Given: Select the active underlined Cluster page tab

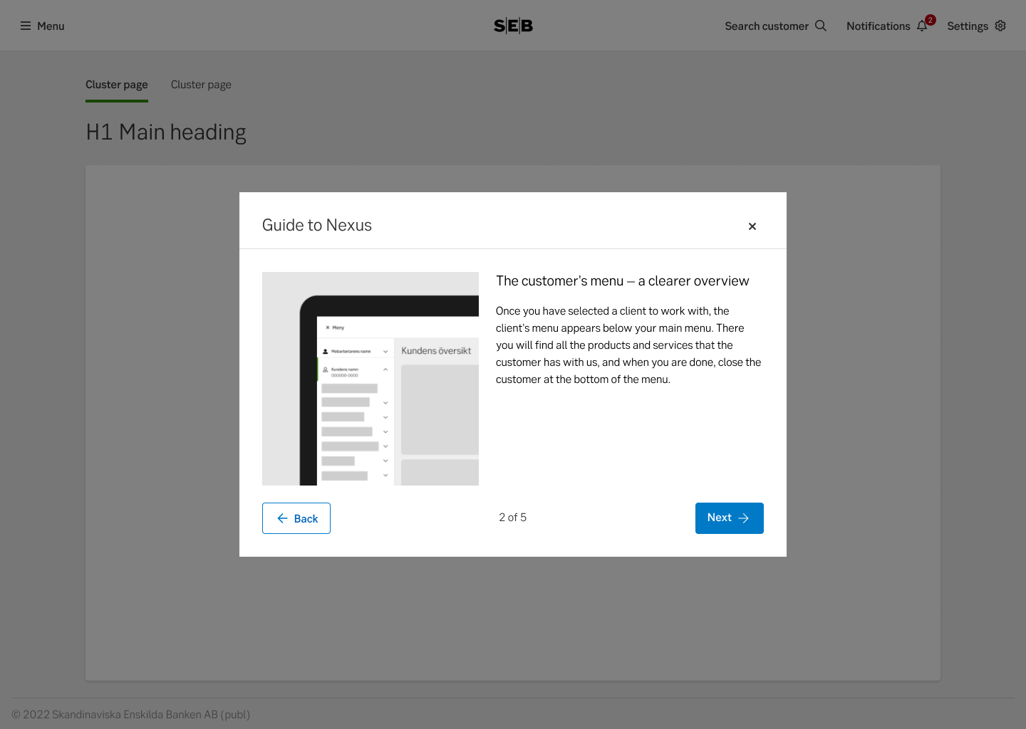Looking at the screenshot, I should pos(117,85).
